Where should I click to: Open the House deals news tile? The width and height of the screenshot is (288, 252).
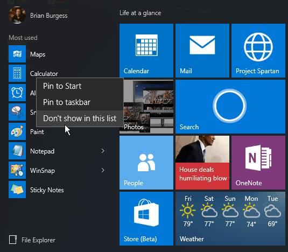pyautogui.click(x=202, y=163)
